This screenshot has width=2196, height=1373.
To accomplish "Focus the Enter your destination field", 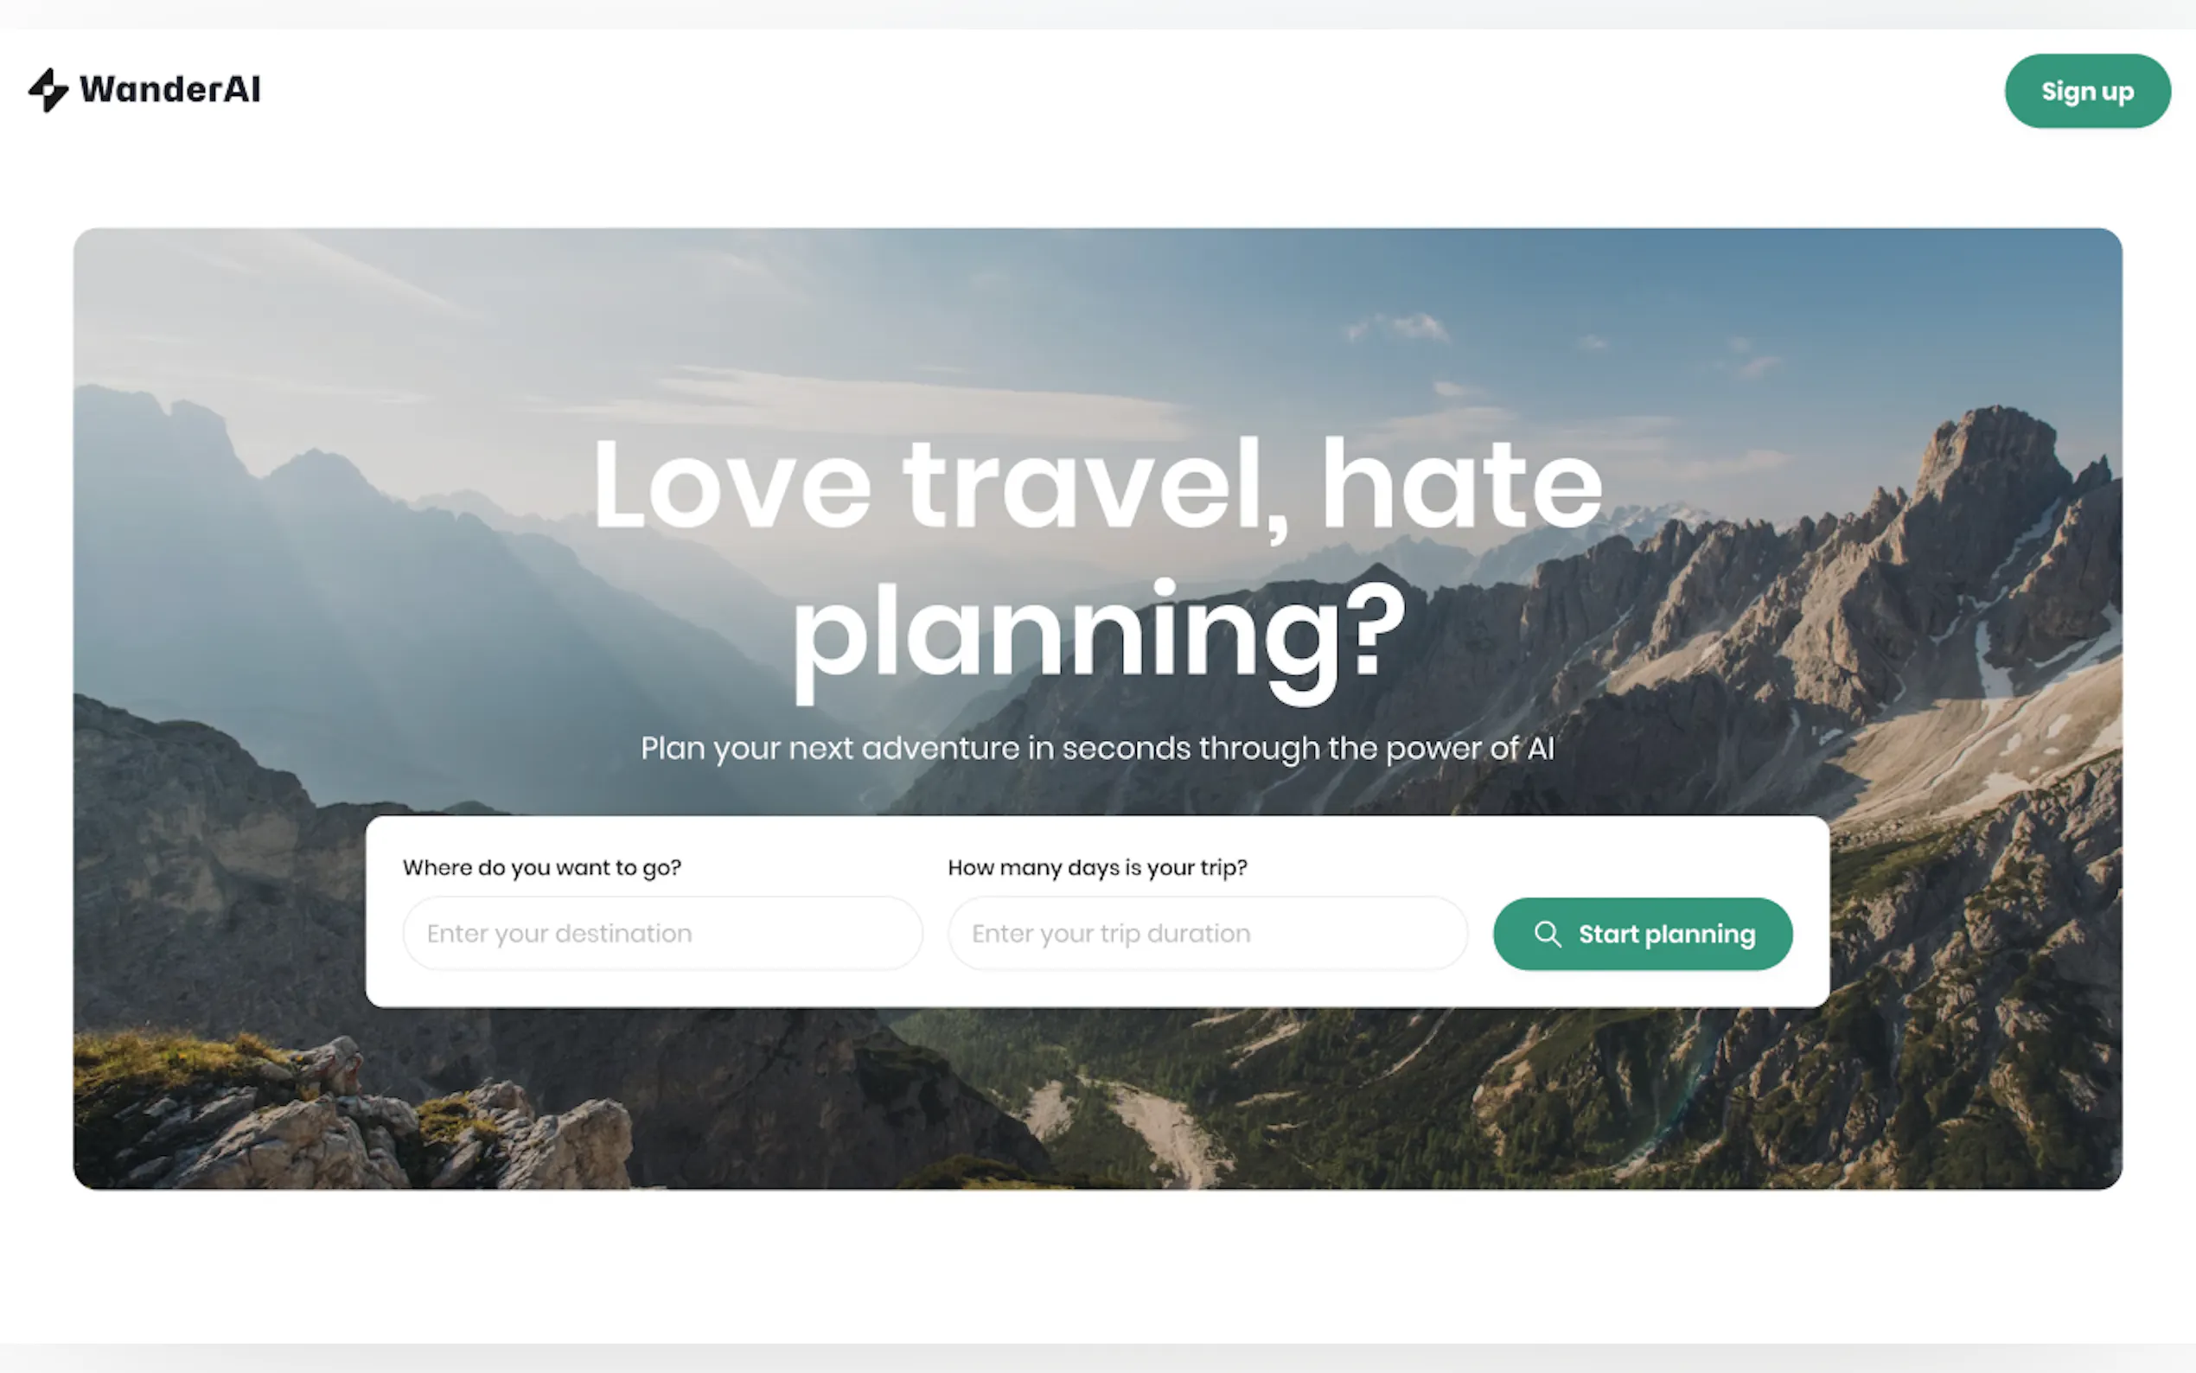I will tap(663, 934).
